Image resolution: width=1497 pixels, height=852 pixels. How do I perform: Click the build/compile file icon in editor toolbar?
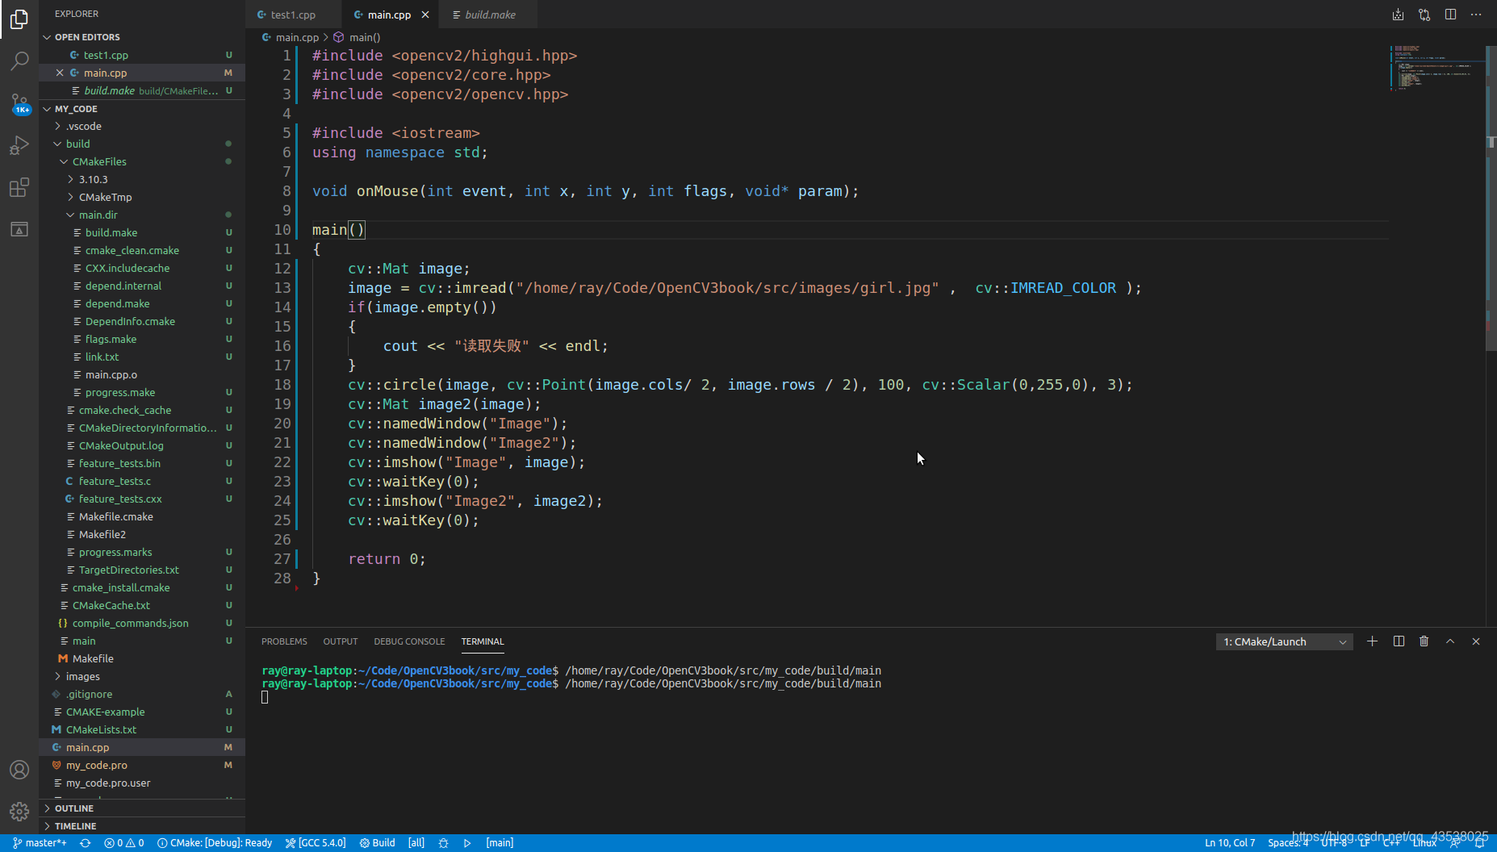1399,15
